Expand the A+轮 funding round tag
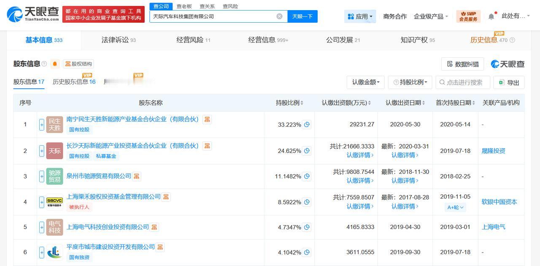Viewport: 540px width, 266px height. (x=456, y=207)
